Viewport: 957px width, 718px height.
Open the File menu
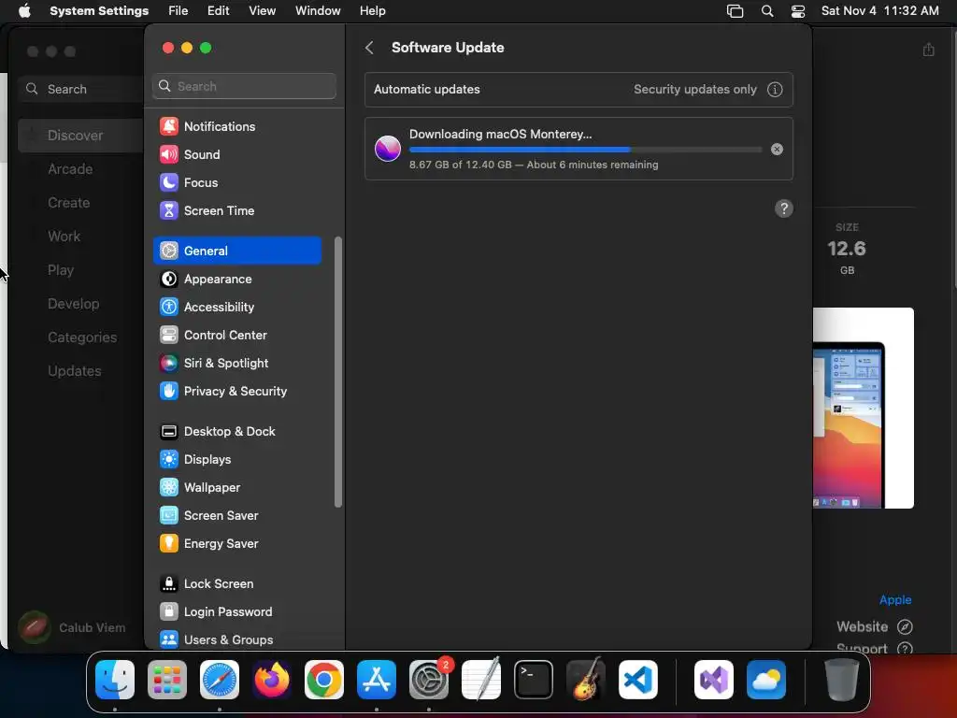click(179, 11)
